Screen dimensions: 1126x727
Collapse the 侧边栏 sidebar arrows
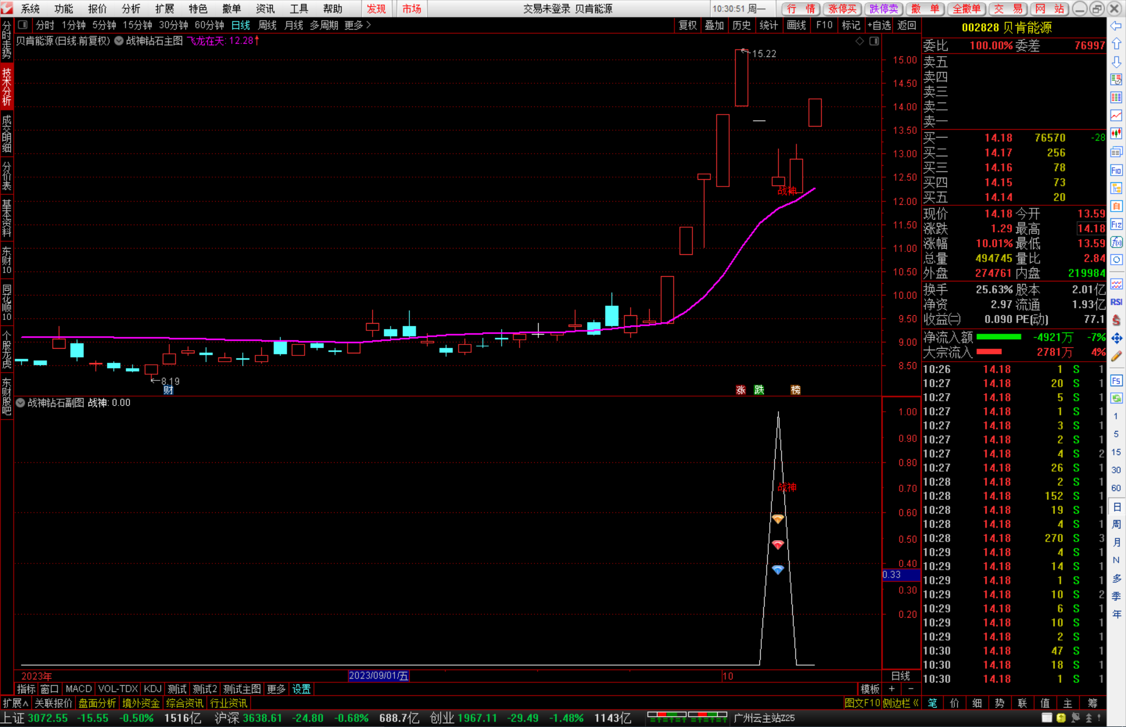(916, 703)
